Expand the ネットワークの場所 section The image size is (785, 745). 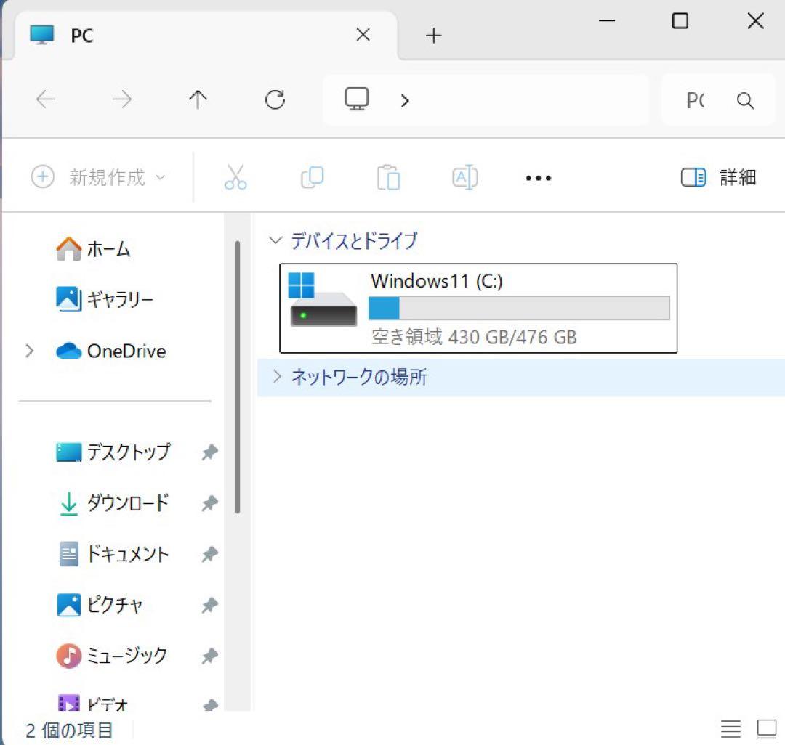click(276, 376)
